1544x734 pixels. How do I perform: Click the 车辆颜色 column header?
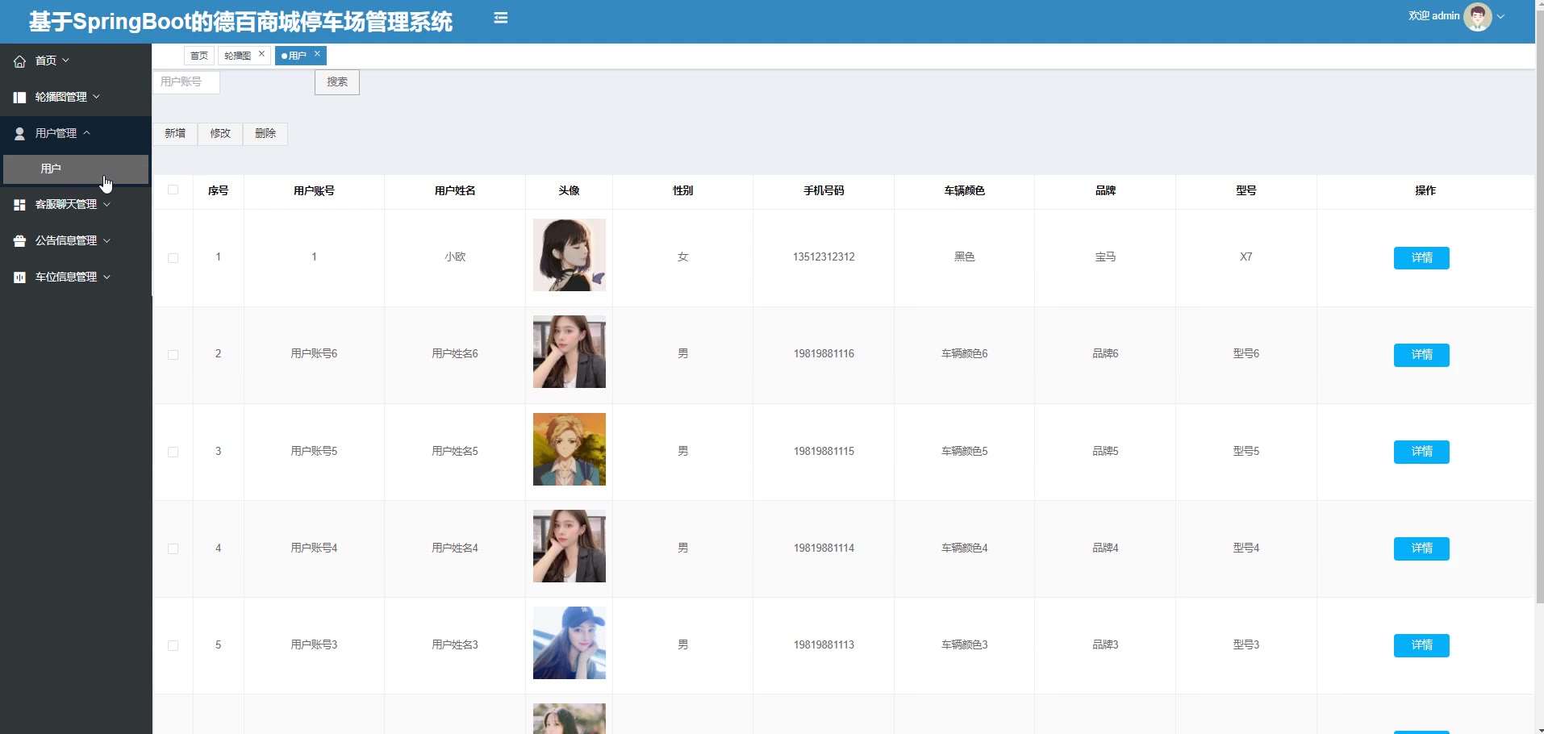pos(965,190)
